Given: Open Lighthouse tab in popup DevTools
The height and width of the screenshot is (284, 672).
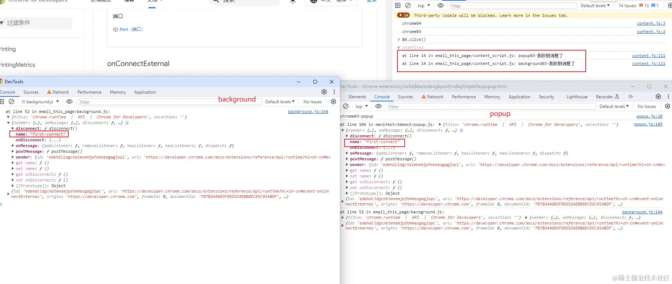Looking at the screenshot, I should pyautogui.click(x=577, y=97).
